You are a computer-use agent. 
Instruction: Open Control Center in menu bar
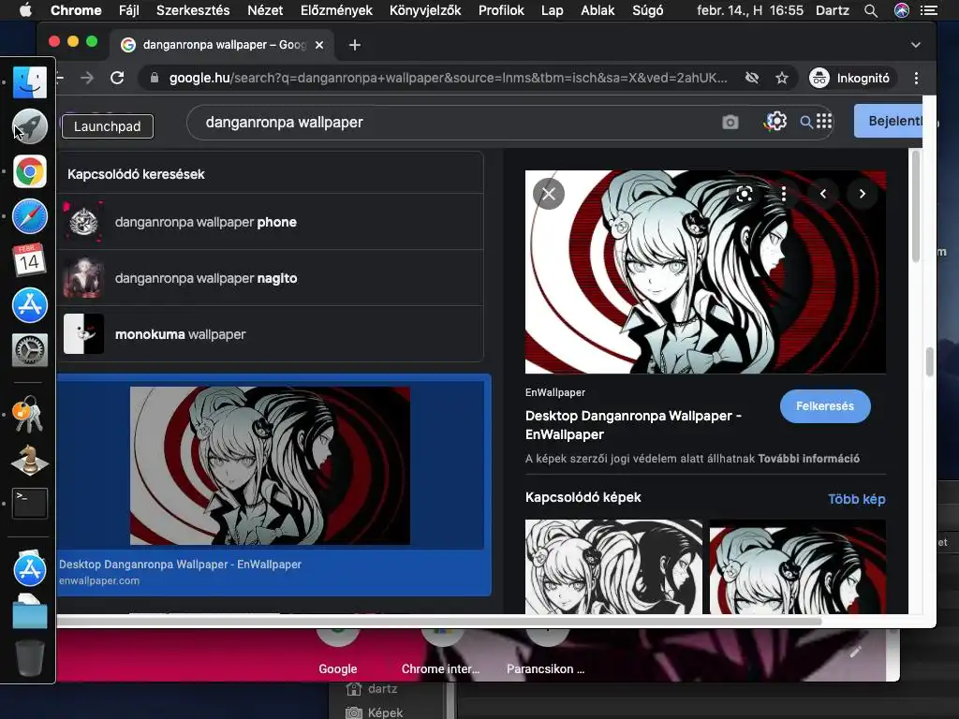[928, 10]
